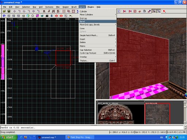Switch to unnamed.map taskbar button

(x=51, y=137)
